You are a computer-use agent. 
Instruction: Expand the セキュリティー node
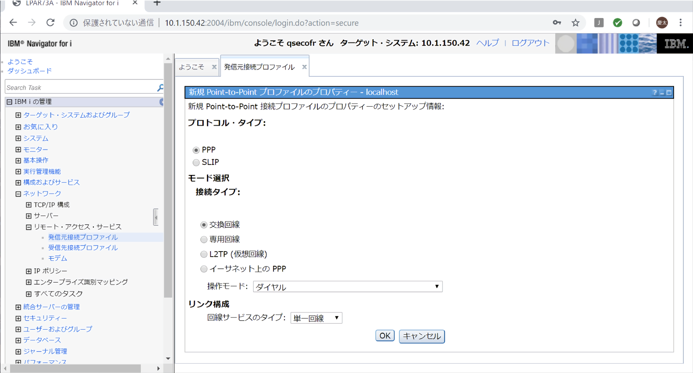(x=18, y=318)
